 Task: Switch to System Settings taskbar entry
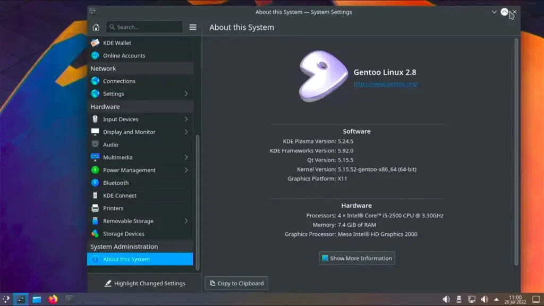tap(21, 299)
